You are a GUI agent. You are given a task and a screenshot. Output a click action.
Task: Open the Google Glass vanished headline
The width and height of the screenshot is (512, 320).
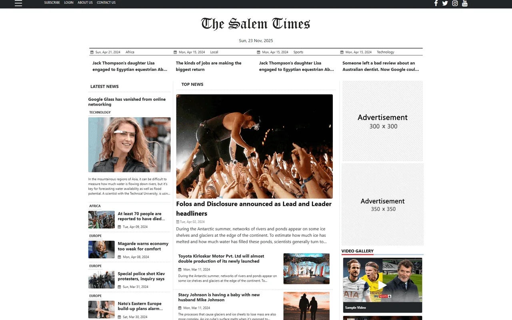(x=127, y=102)
